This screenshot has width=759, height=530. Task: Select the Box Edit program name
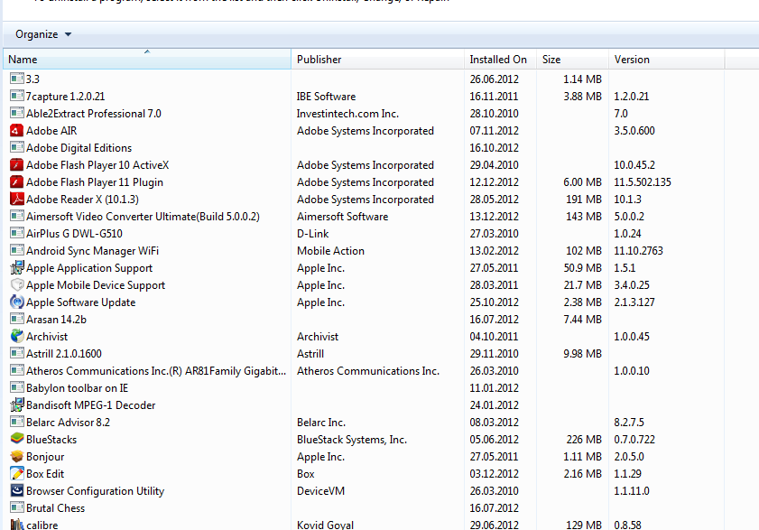tap(45, 474)
